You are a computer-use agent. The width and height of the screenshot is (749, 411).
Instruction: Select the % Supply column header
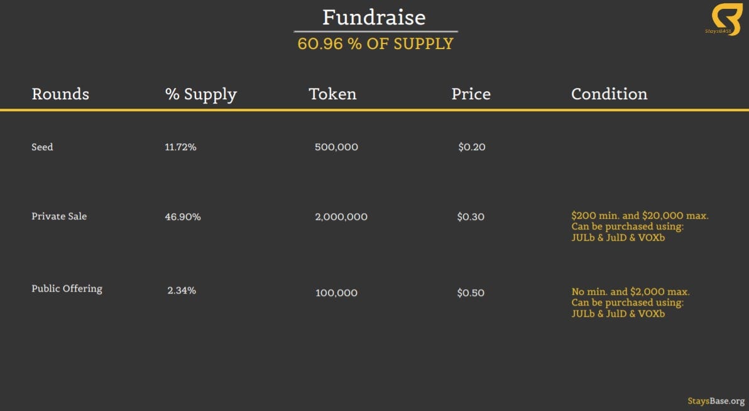tap(200, 94)
